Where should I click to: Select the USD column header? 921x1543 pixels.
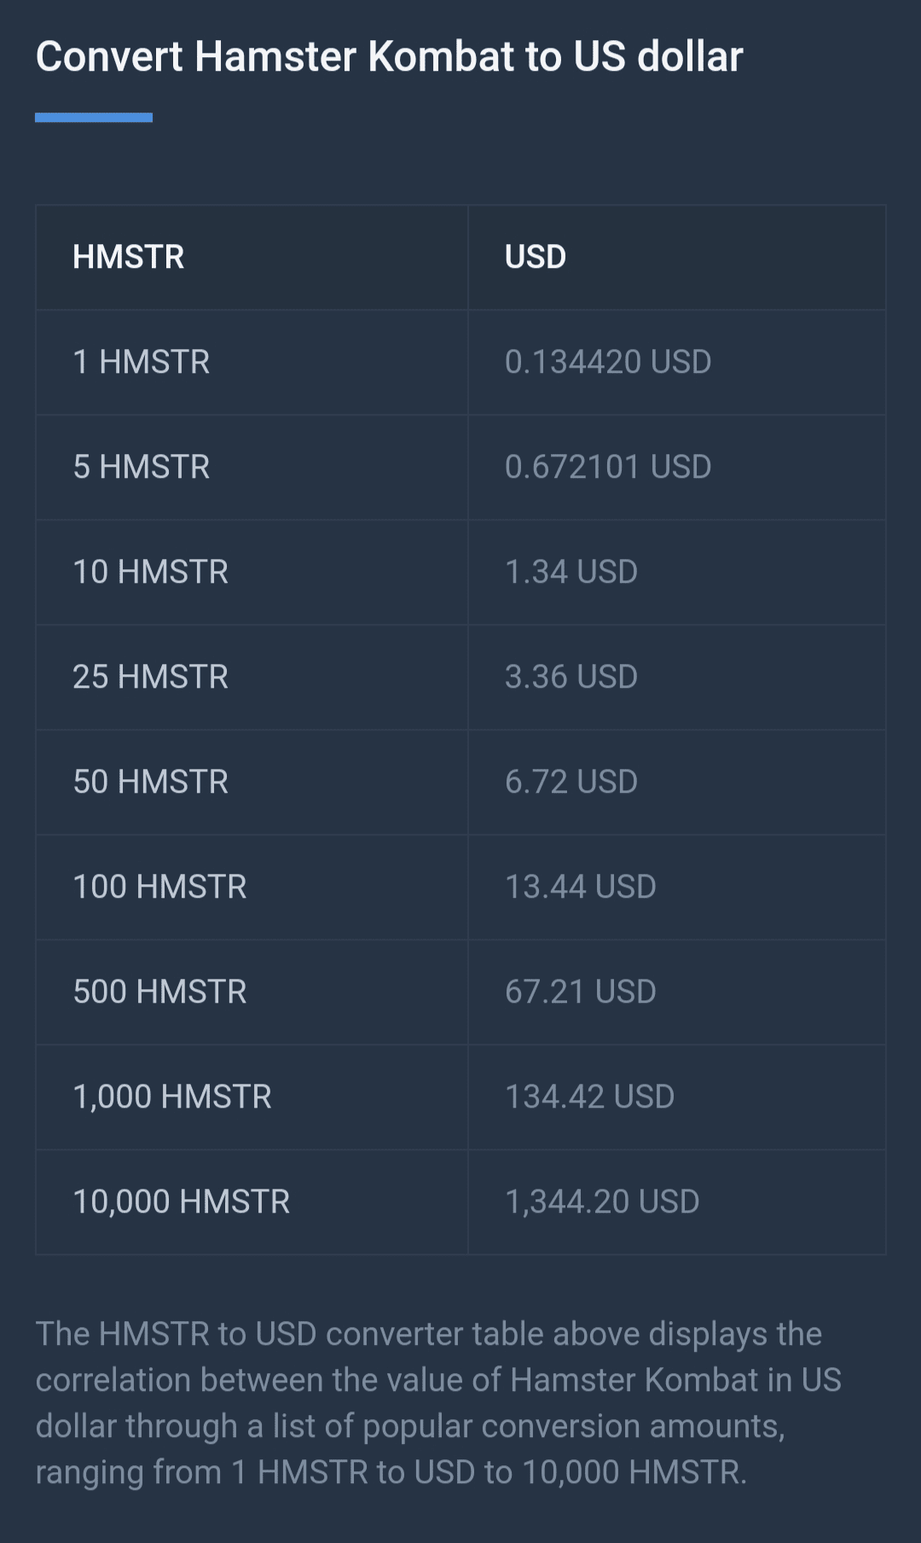click(536, 257)
